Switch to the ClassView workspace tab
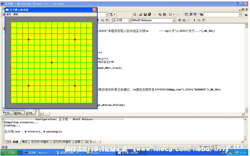The width and height of the screenshot is (250, 156). pyautogui.click(x=8, y=113)
